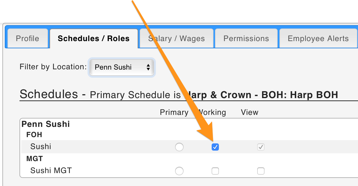Open the Profile tab

[28, 38]
